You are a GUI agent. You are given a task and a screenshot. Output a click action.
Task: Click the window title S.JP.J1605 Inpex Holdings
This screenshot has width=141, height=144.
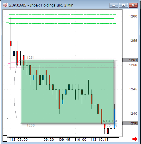click(x=41, y=5)
